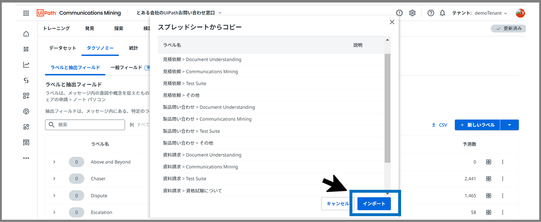The height and width of the screenshot is (222, 541).
Task: Open the データセット tab
Action: point(63,48)
